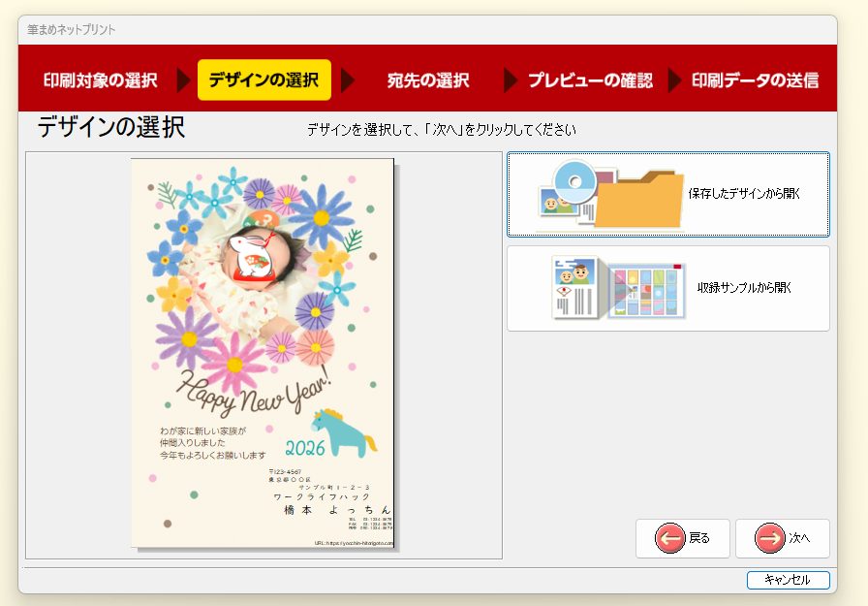
Task: Choose 収録サンプルから開く option
Action: [x=744, y=288]
